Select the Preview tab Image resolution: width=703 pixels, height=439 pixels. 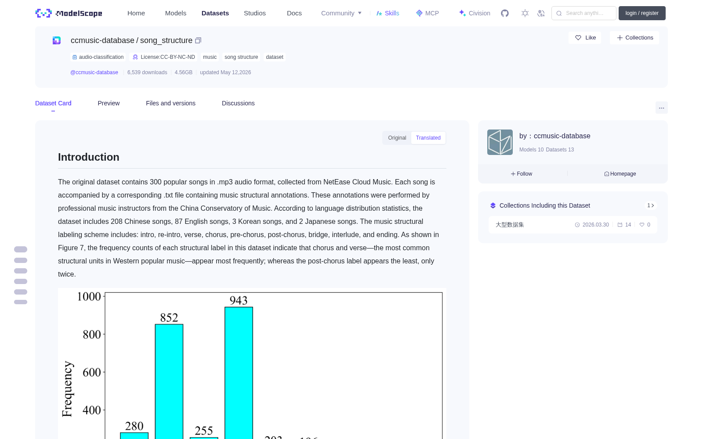click(x=109, y=103)
